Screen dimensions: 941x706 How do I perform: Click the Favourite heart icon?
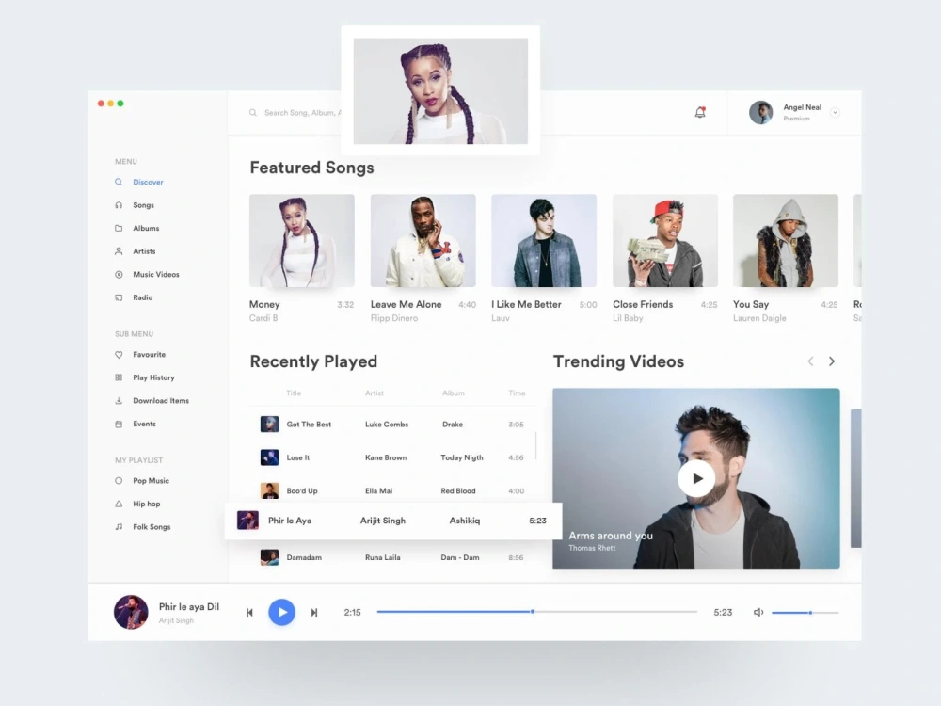pos(119,355)
